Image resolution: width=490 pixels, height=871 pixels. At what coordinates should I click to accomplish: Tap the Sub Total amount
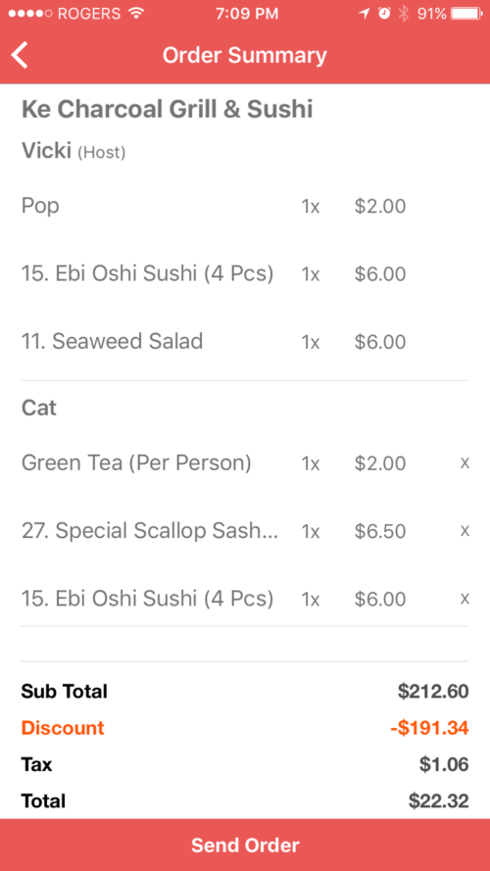tap(433, 692)
